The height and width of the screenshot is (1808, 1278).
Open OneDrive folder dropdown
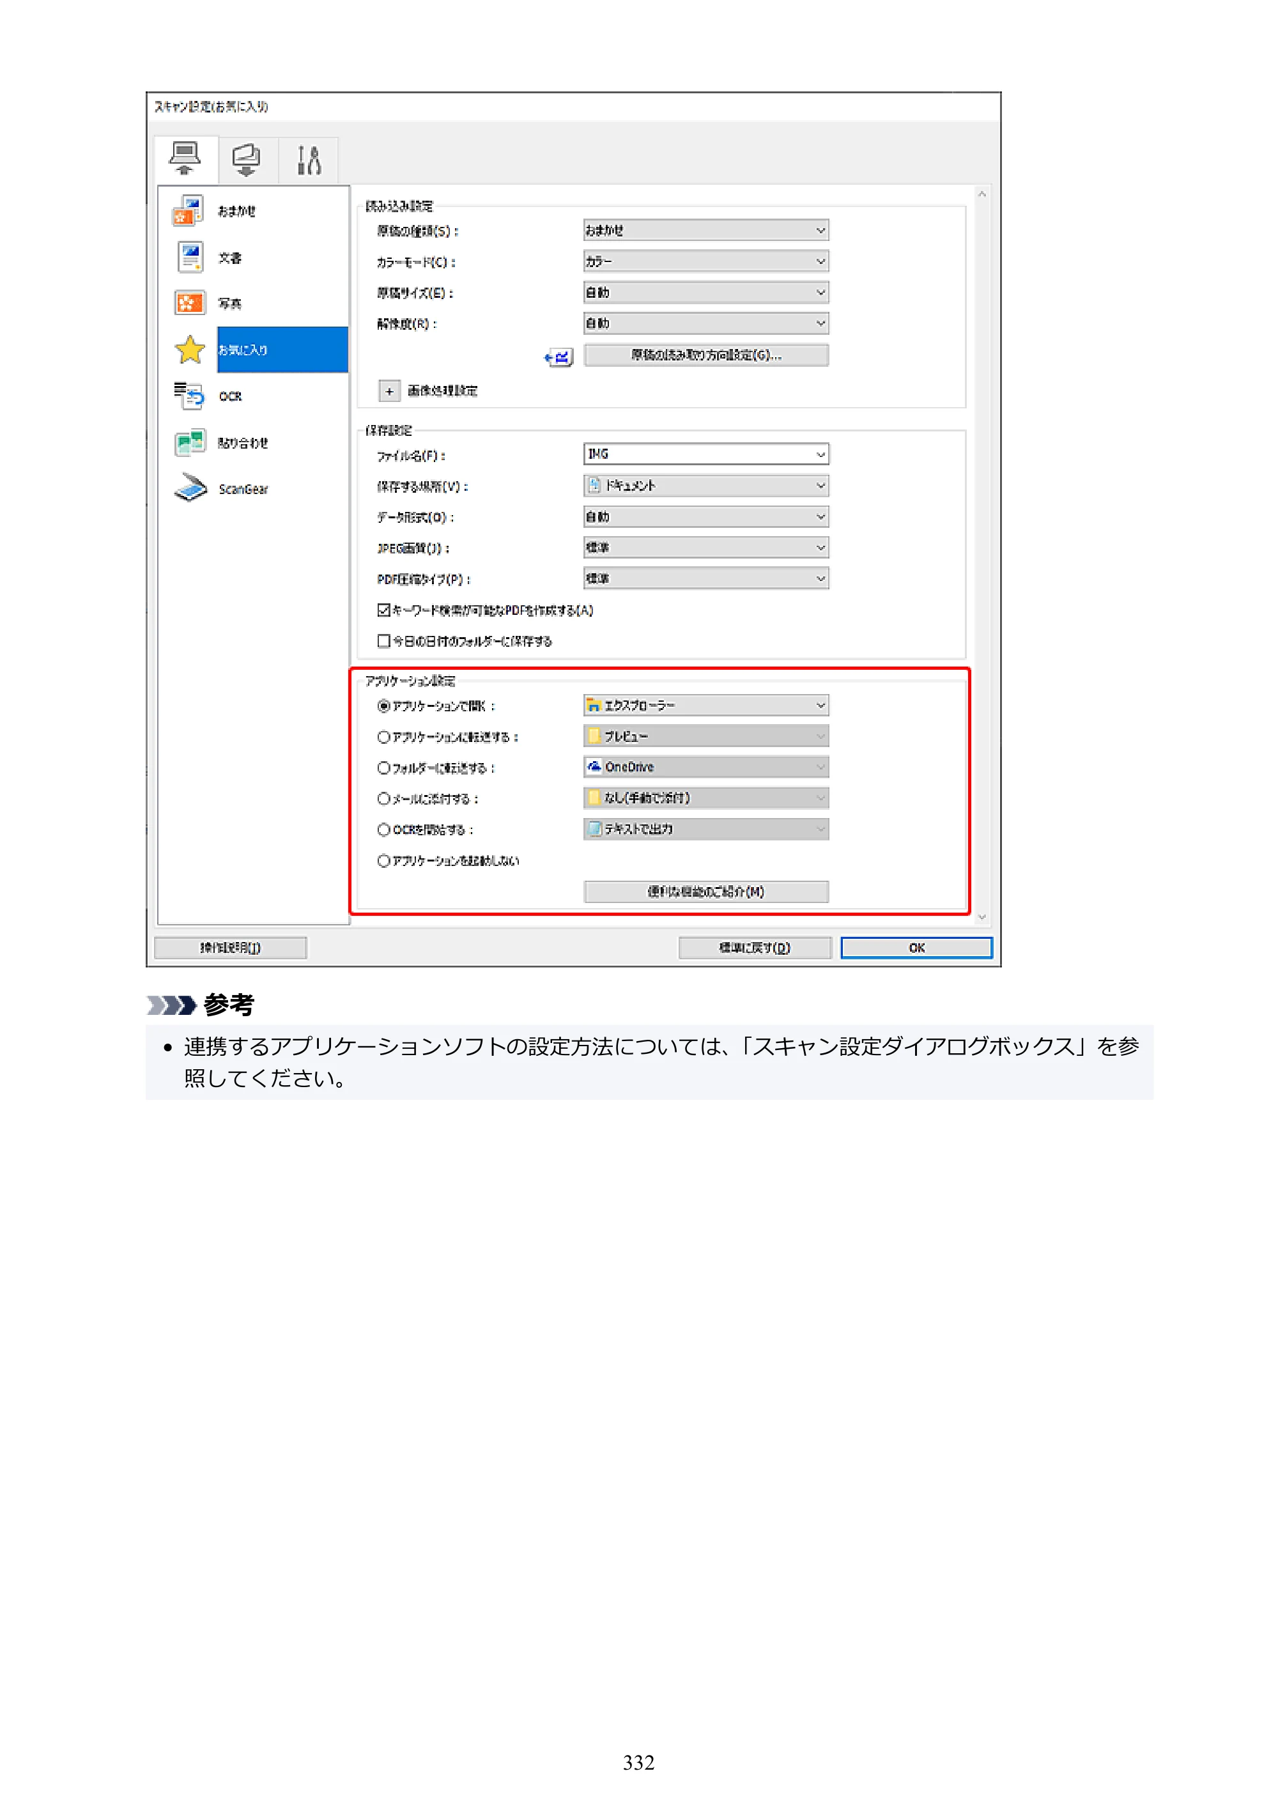tap(705, 766)
